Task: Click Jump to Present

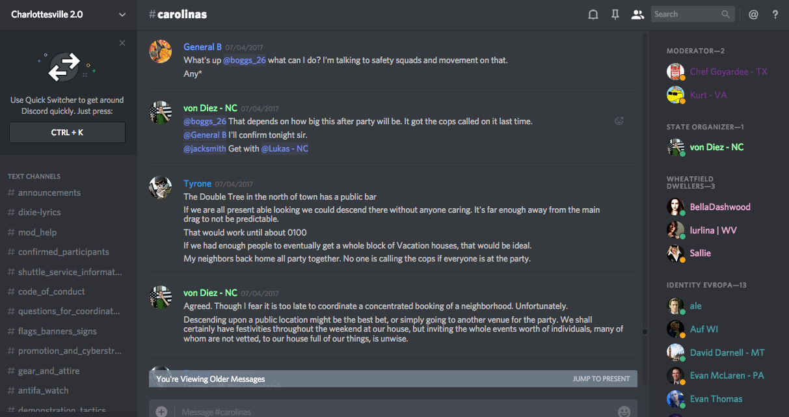Action: click(x=601, y=379)
